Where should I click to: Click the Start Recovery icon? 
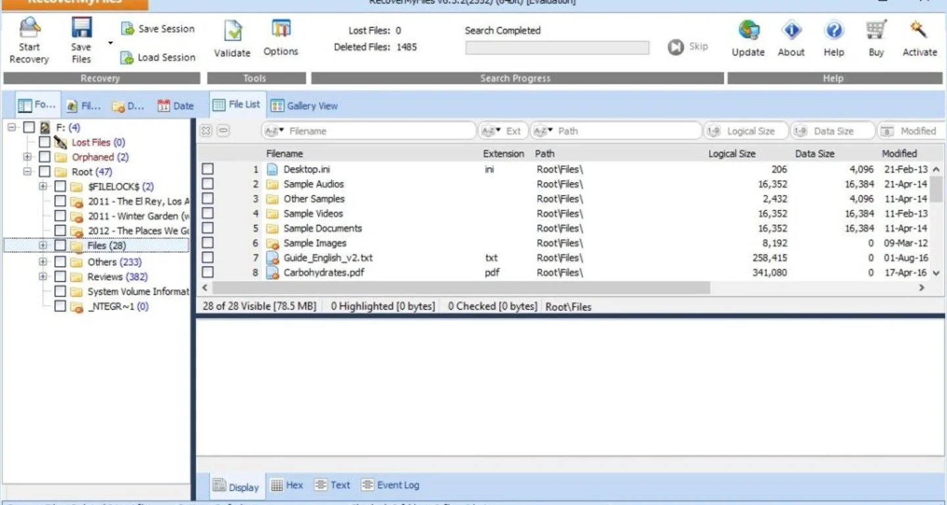(x=29, y=28)
